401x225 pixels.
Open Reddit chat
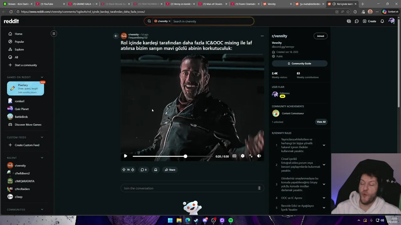point(357,21)
